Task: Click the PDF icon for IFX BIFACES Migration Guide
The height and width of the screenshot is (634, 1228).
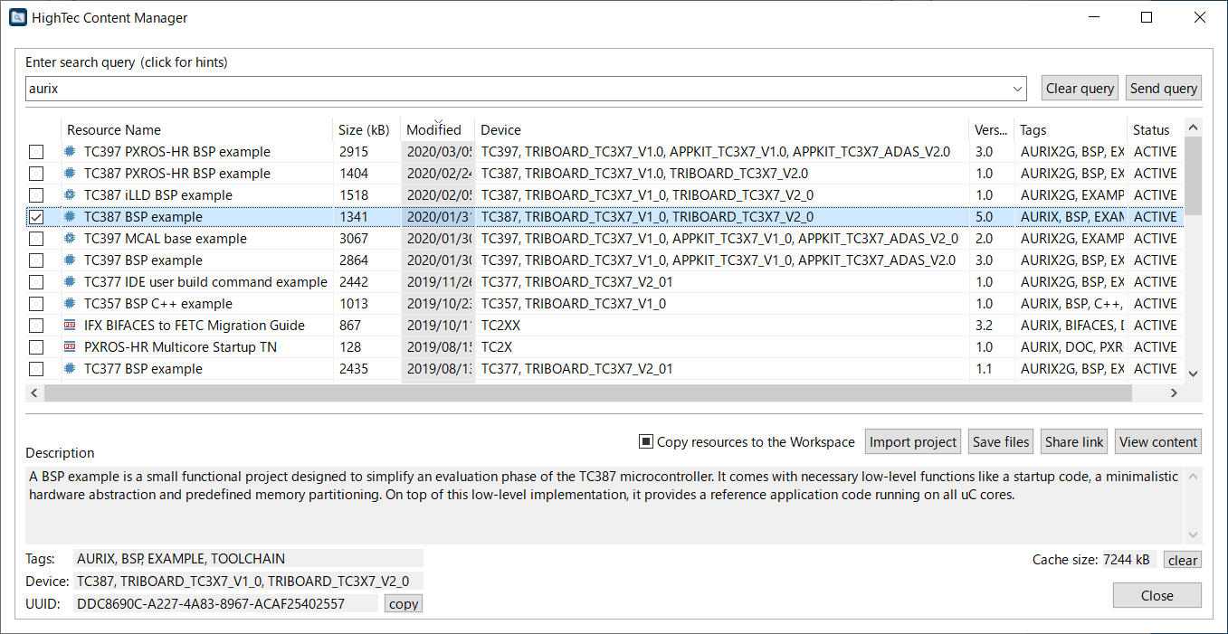Action: [x=70, y=326]
